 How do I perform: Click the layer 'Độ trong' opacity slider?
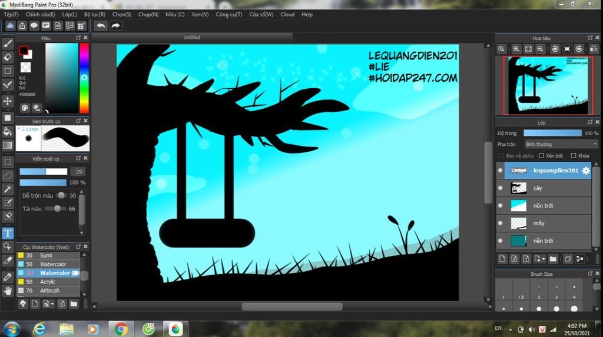pyautogui.click(x=552, y=133)
